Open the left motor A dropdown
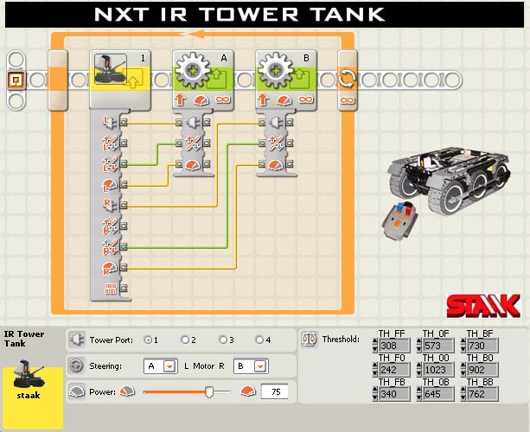This screenshot has width=530, height=432. [x=169, y=366]
